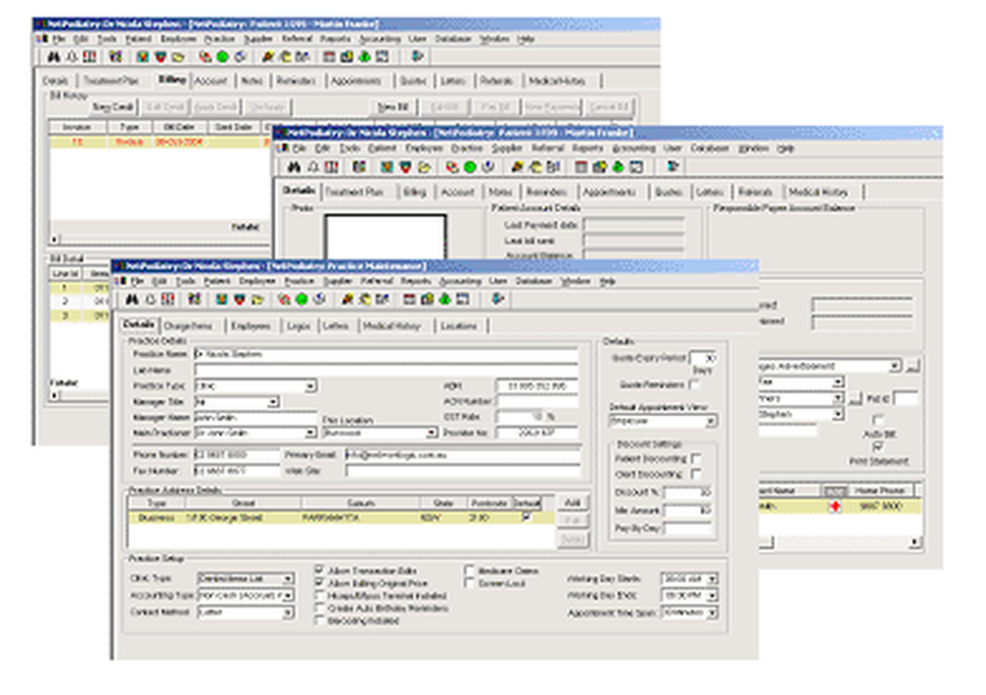Image resolution: width=986 pixels, height=695 pixels.
Task: Click green tree icon in middle Patient Details window toolbar
Action: pyautogui.click(x=618, y=167)
